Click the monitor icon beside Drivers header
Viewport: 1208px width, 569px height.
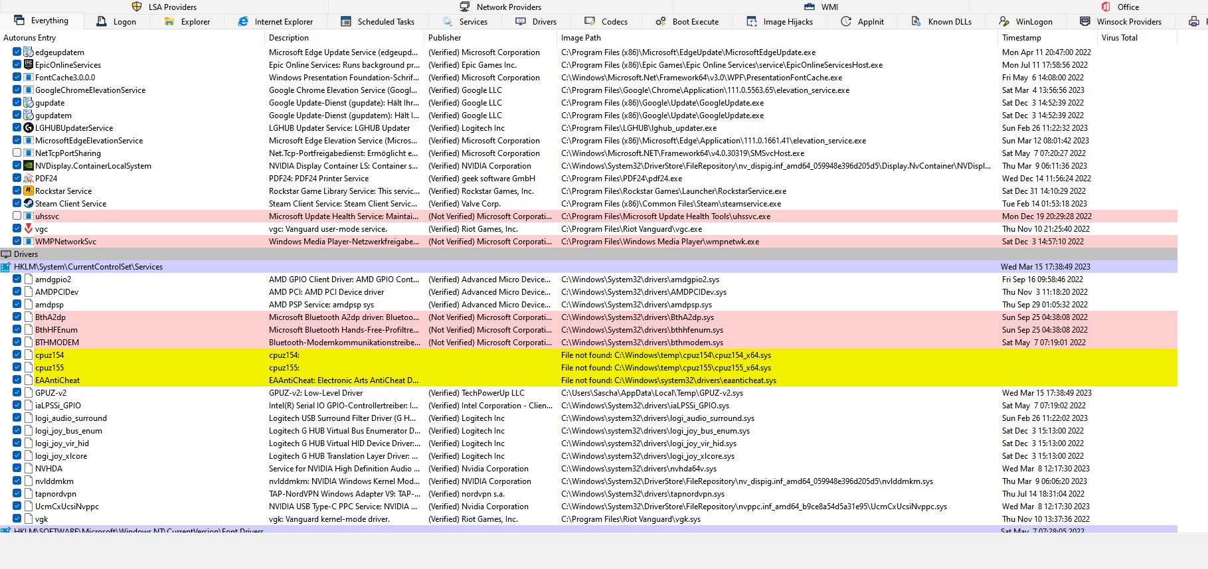coord(6,254)
